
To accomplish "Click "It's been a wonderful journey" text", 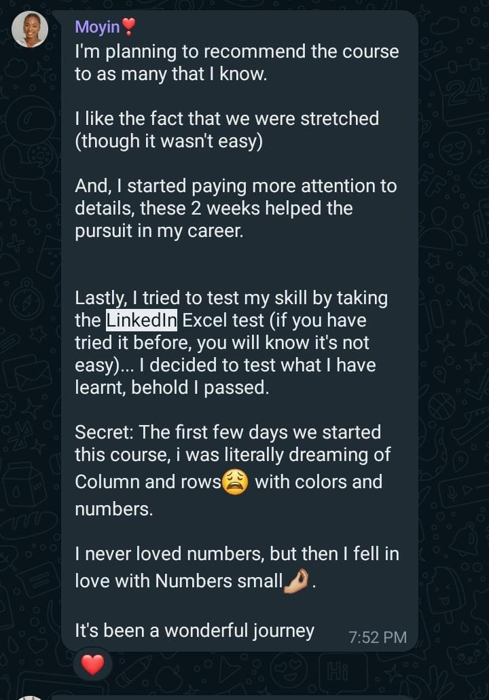I will pyautogui.click(x=194, y=631).
